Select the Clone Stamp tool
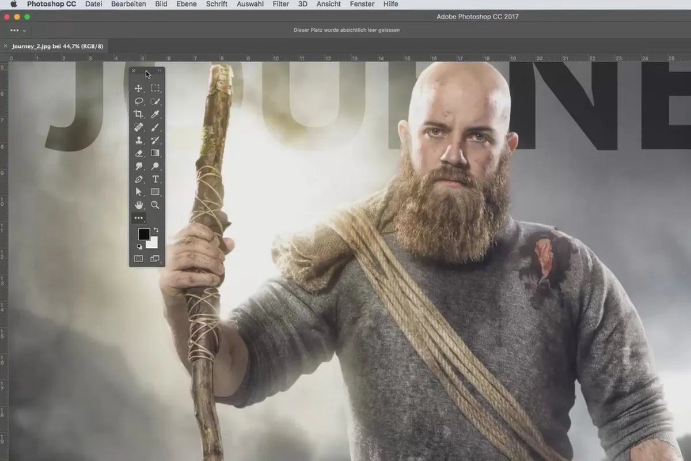The image size is (691, 461). 138,140
